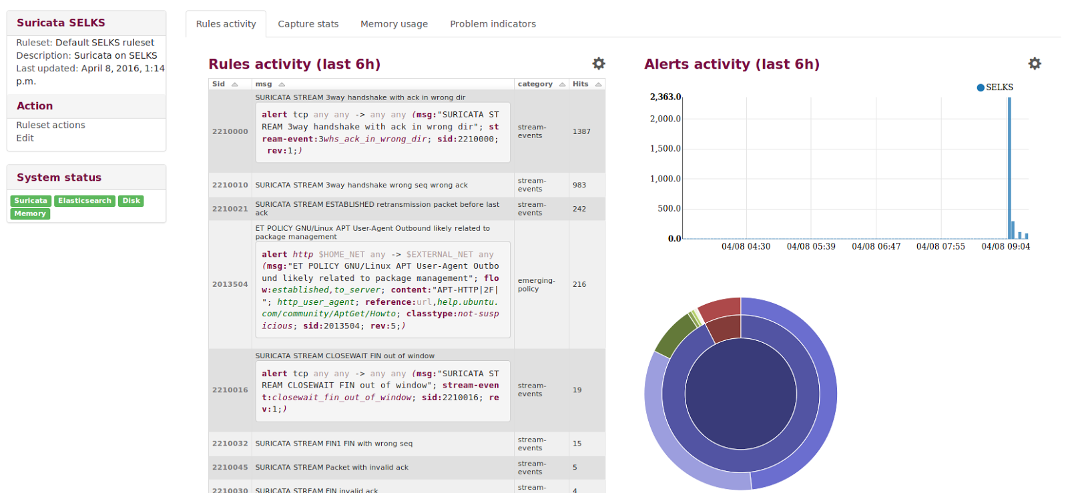Click the Disk status badge
This screenshot has width=1068, height=493.
pos(131,201)
